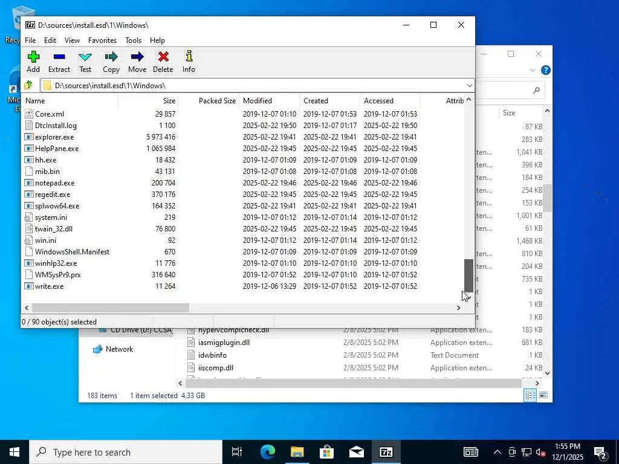
Task: Click the 7-Zip horizontal scrollbar thumb
Action: pos(111,308)
